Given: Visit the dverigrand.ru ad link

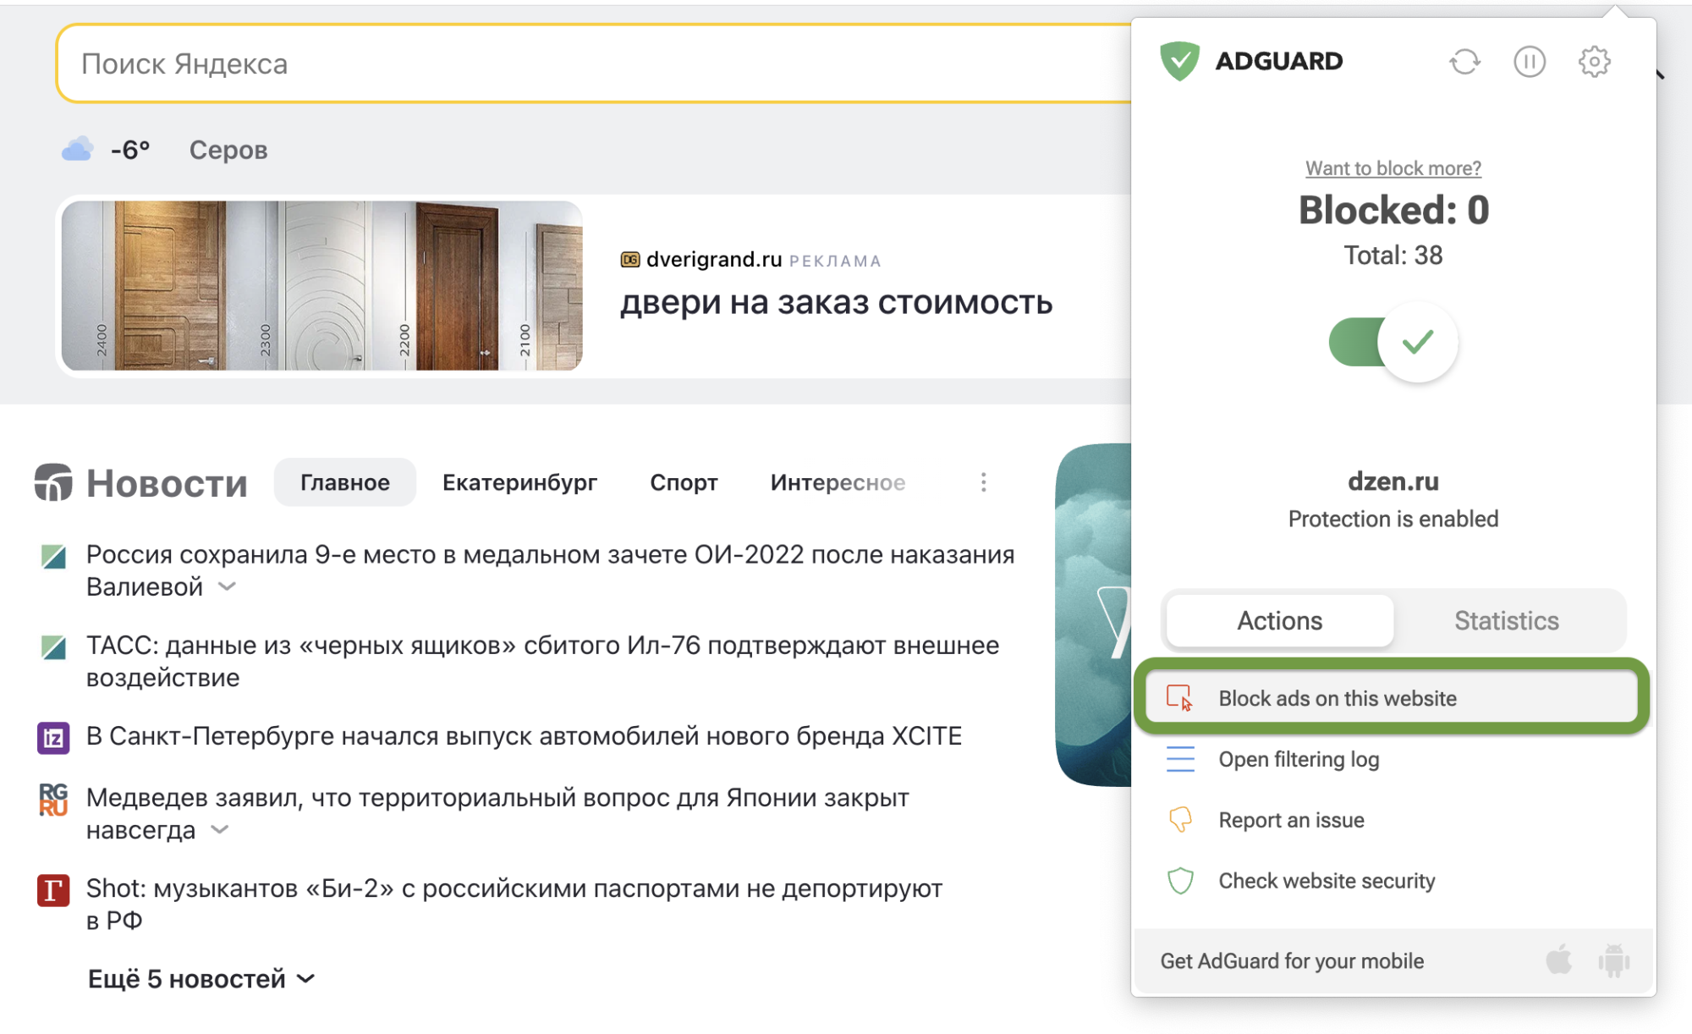Looking at the screenshot, I should [x=713, y=259].
